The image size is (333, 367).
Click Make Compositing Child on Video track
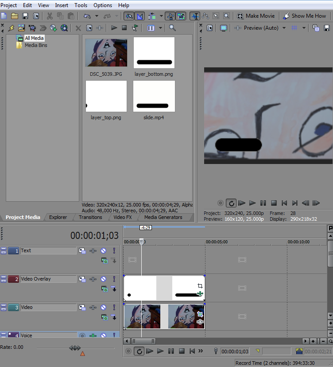pos(114,317)
